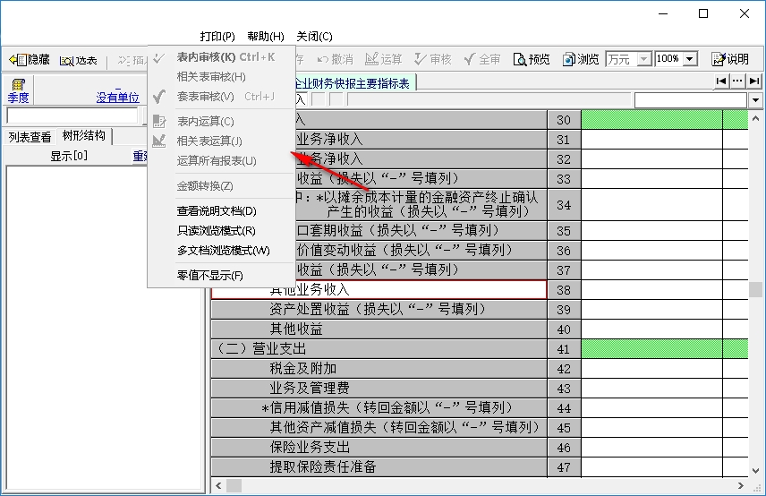Click the 隐藏 (hide) panel icon

(x=18, y=60)
